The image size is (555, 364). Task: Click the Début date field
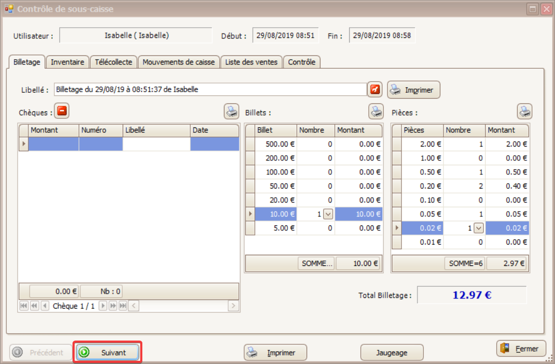(285, 35)
